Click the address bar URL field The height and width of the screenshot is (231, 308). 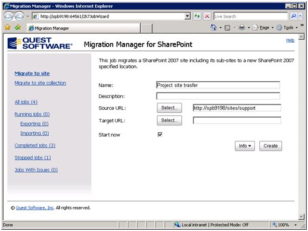click(112, 16)
